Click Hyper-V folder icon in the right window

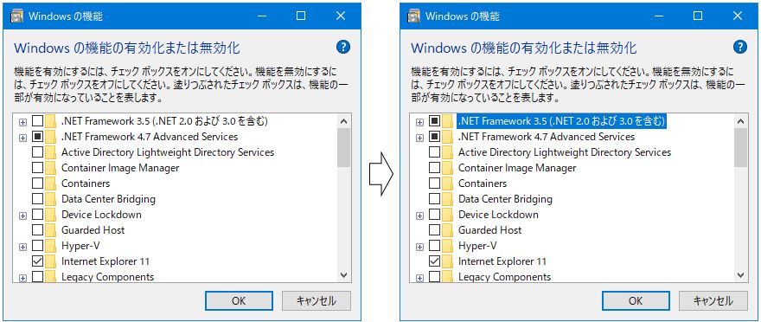pos(447,246)
